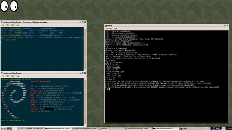
Task: Open the Machine menu in QEMU
Action: point(109,28)
